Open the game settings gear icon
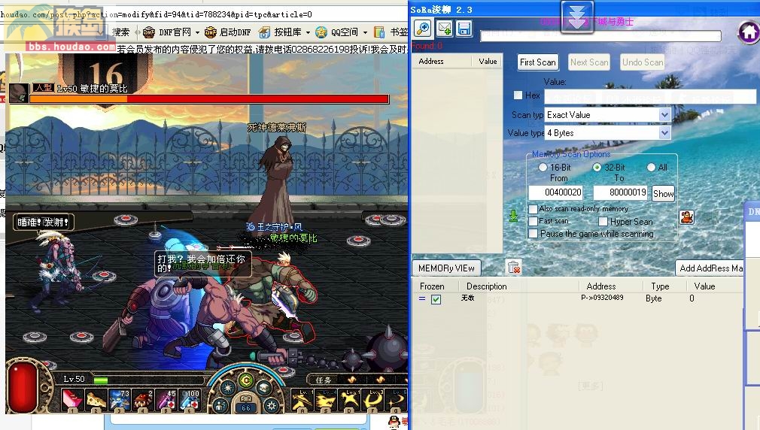The width and height of the screenshot is (760, 430). click(272, 406)
